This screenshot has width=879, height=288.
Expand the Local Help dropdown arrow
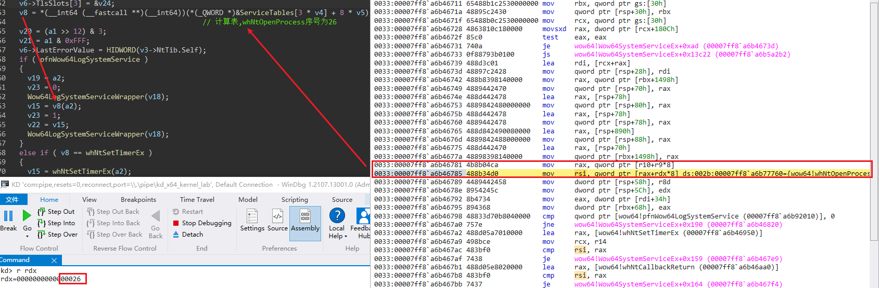pos(346,236)
